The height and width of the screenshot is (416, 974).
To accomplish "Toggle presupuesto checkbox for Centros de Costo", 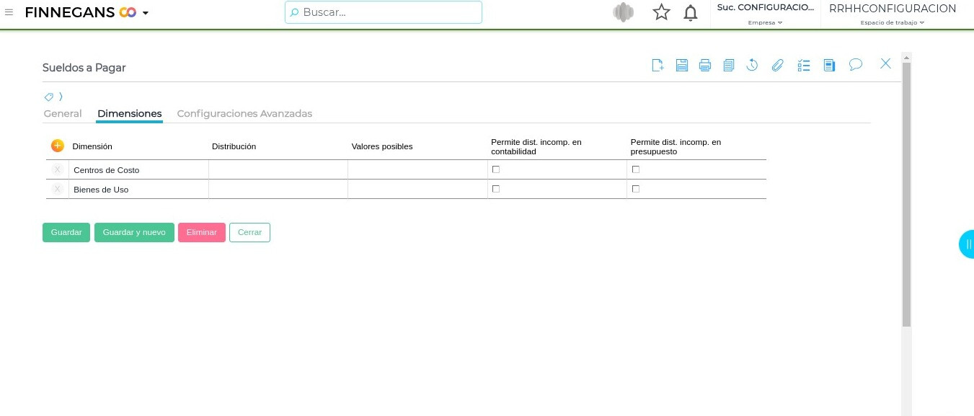I will 635,169.
